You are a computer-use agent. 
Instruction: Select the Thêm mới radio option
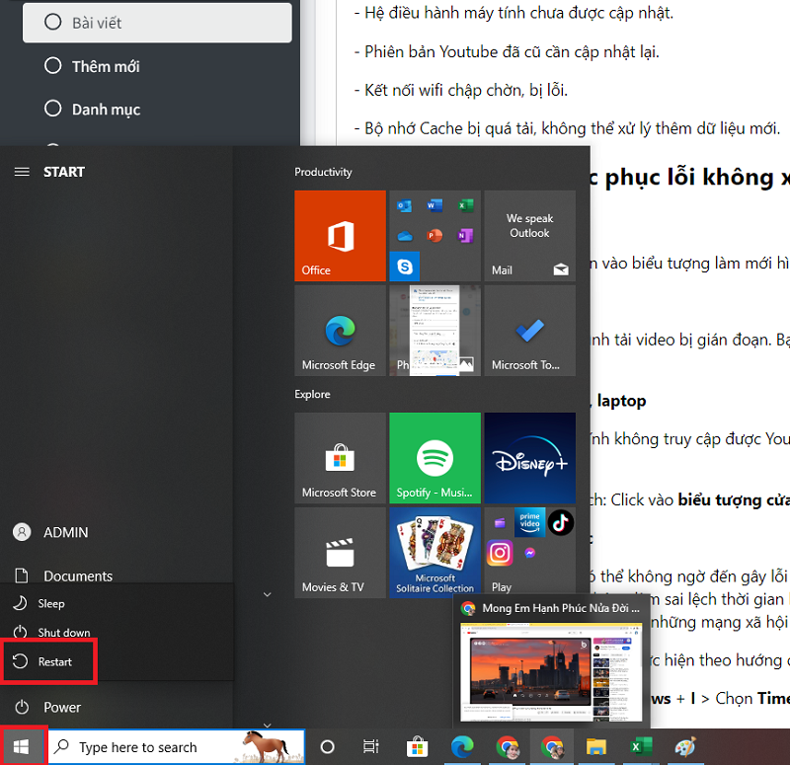(x=53, y=65)
